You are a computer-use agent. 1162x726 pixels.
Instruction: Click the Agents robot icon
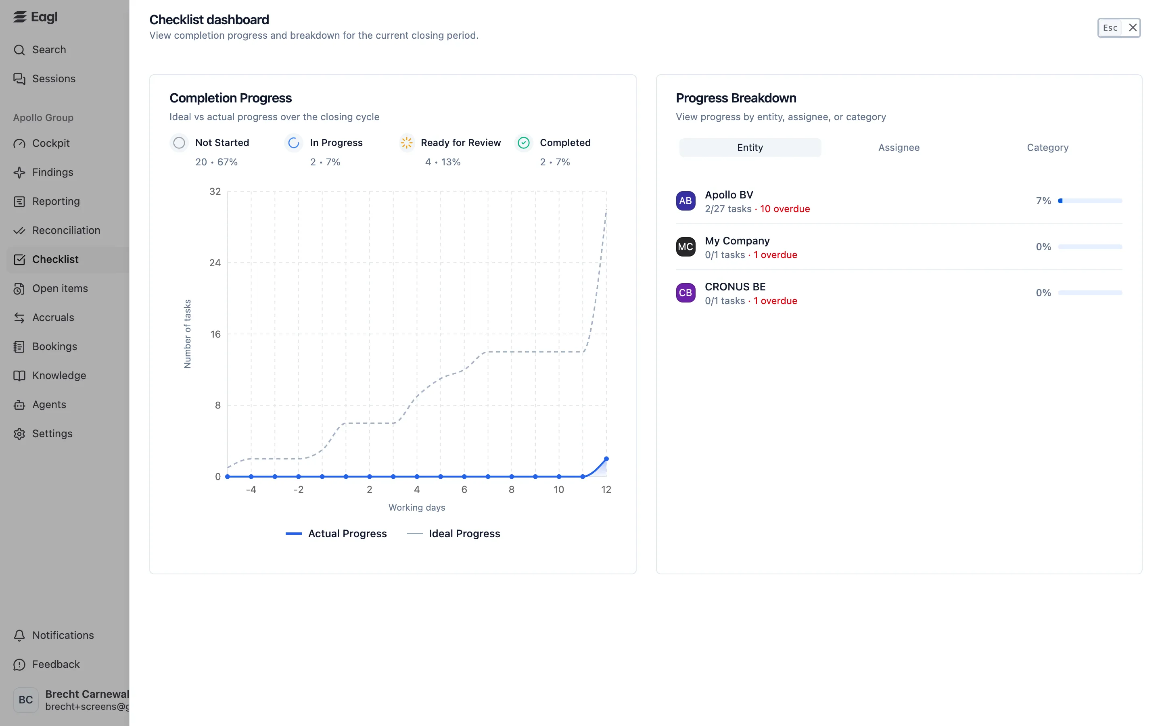(19, 405)
